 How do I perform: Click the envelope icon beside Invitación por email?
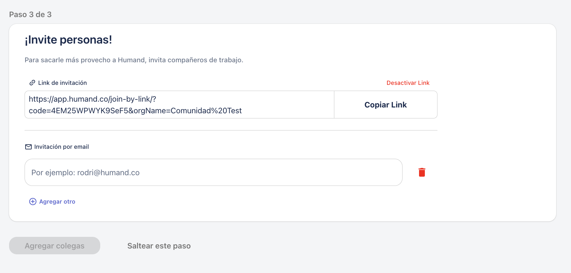coord(28,147)
